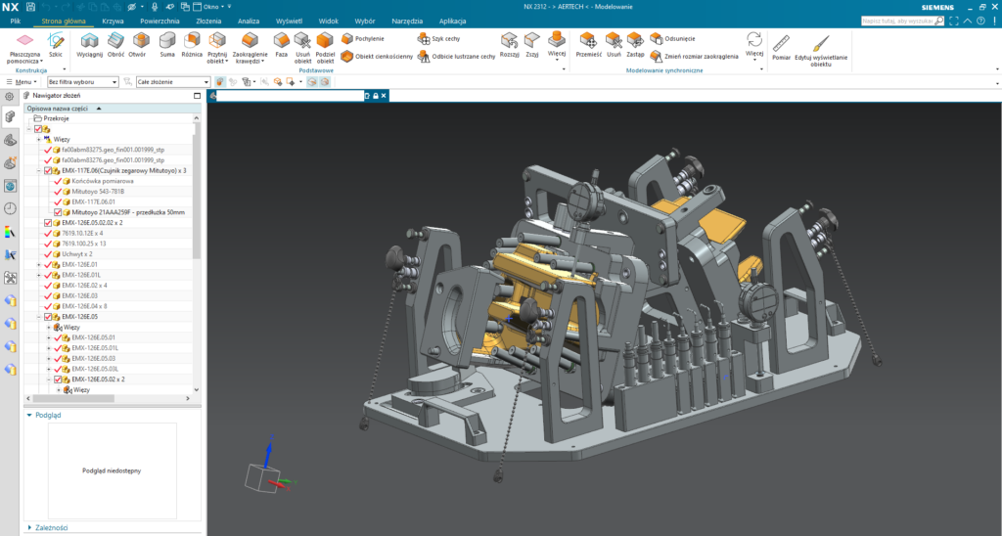The height and width of the screenshot is (536, 1002).
Task: Open the Pomiar measure tool
Action: [781, 46]
